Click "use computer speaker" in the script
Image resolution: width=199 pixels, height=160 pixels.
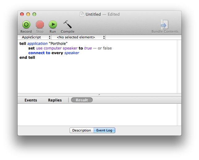pos(57,48)
